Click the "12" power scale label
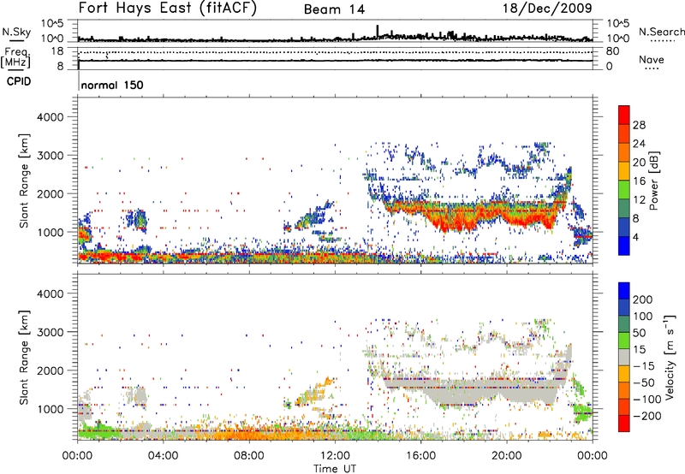Screen dimensions: 685x474 pyautogui.click(x=639, y=200)
